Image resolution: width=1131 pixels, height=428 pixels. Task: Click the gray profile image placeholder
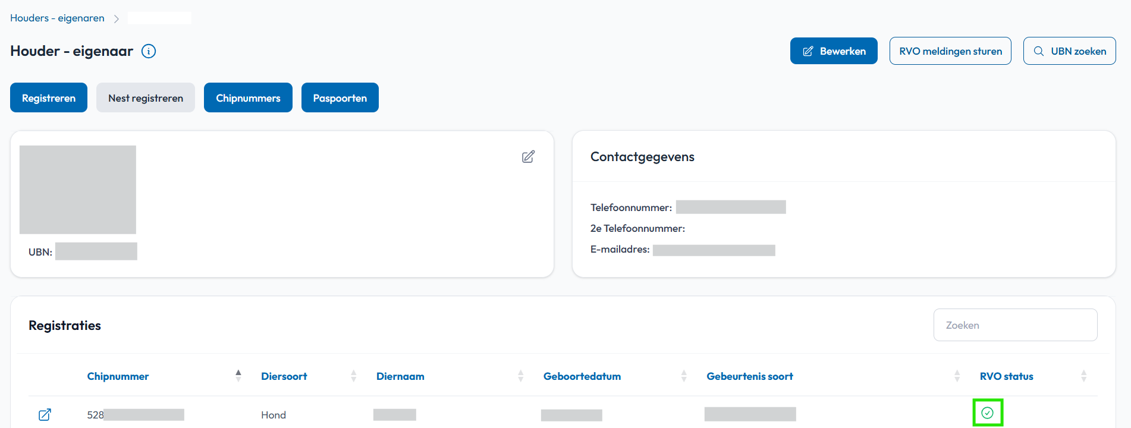coord(78,190)
